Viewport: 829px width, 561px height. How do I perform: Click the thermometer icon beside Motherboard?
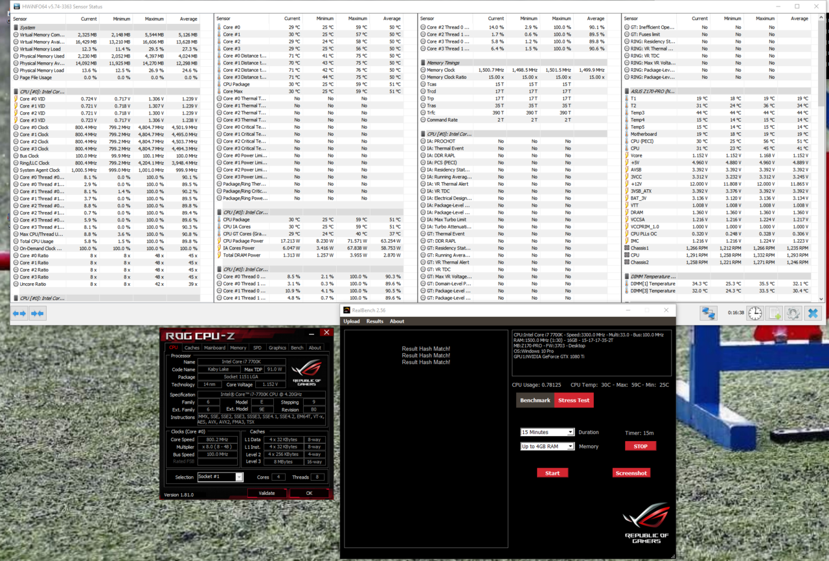tap(626, 134)
